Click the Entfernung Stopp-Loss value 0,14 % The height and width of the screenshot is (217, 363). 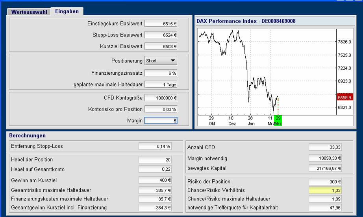tap(155, 146)
